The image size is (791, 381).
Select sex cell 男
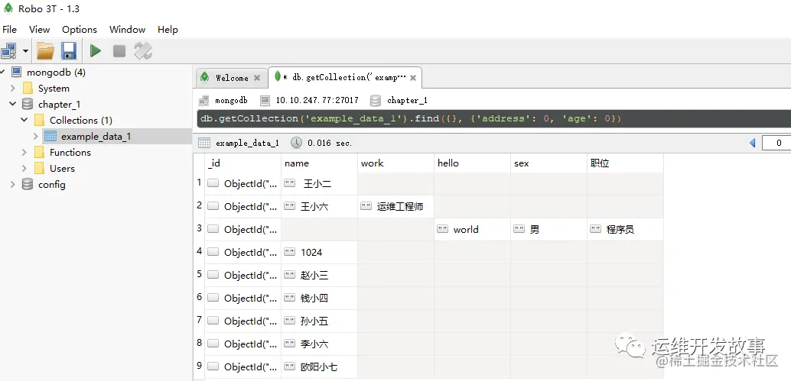[x=548, y=230]
